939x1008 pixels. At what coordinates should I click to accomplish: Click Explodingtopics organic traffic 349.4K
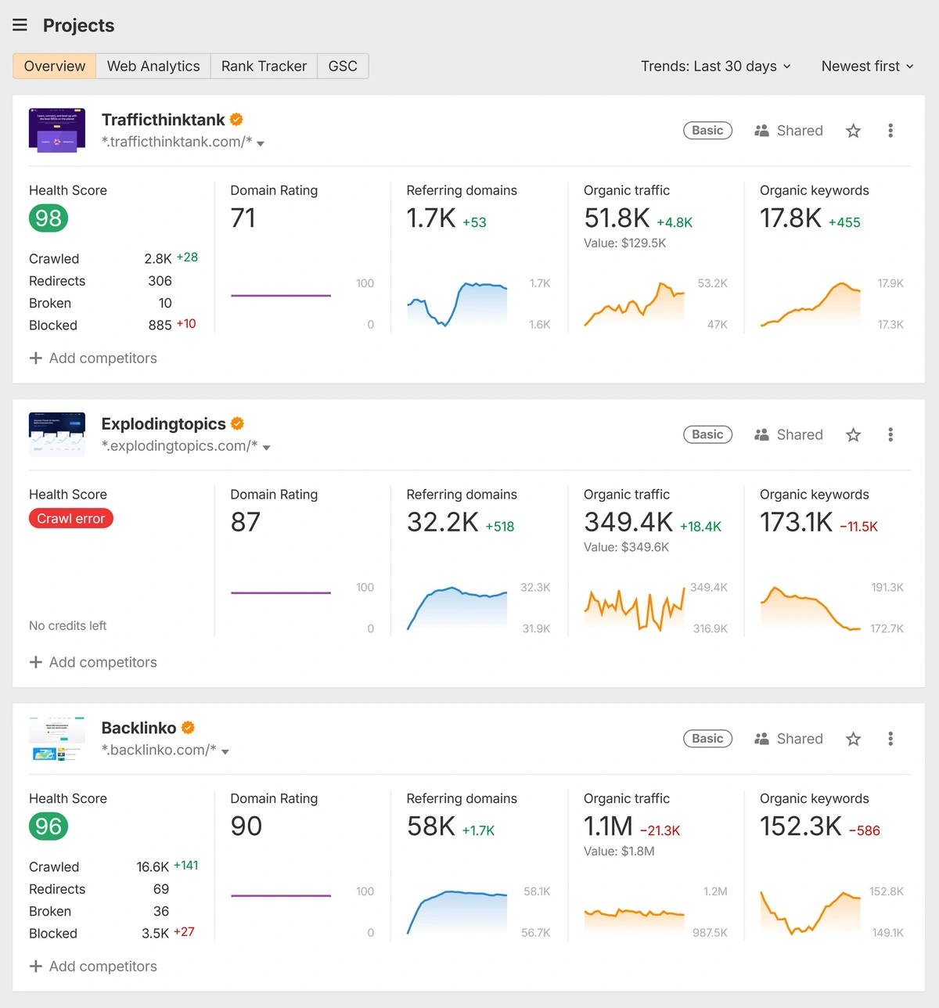click(x=629, y=522)
